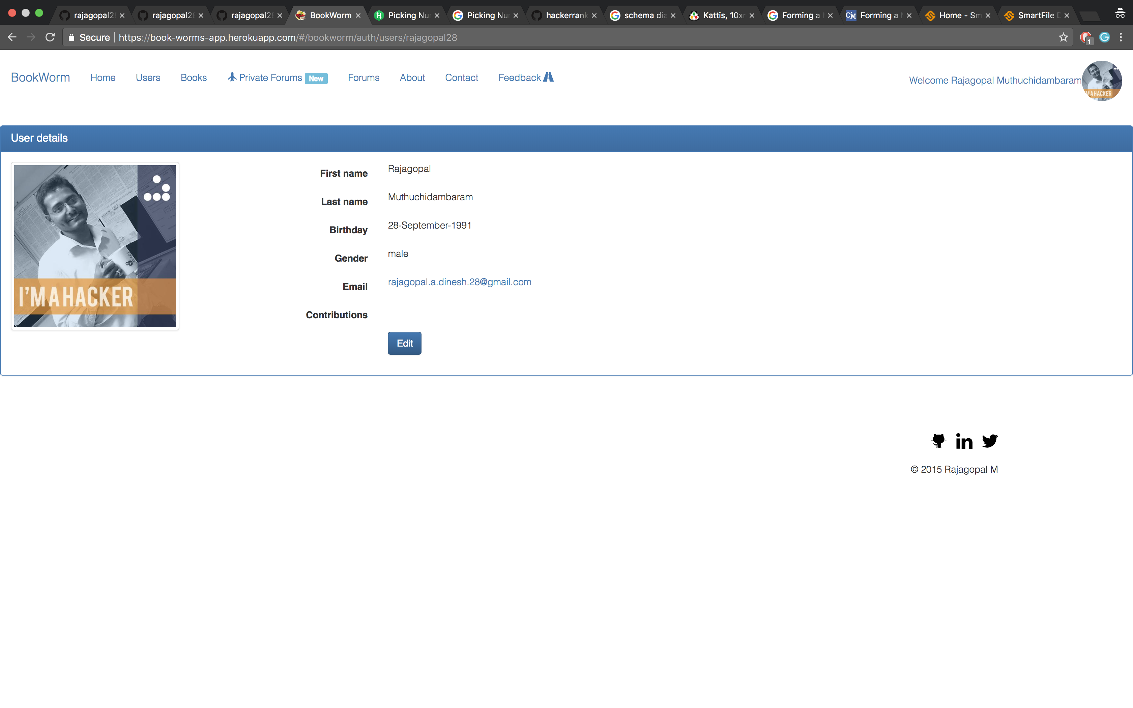
Task: Open the Twitter bird icon in footer
Action: 990,441
